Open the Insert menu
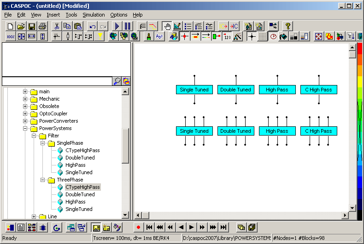The height and width of the screenshot is (244, 364). point(53,15)
